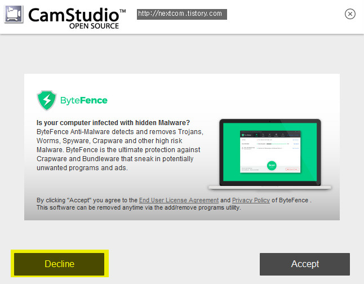The image size is (364, 284).
Task: Click the ByteFence brand name text
Action: click(84, 100)
